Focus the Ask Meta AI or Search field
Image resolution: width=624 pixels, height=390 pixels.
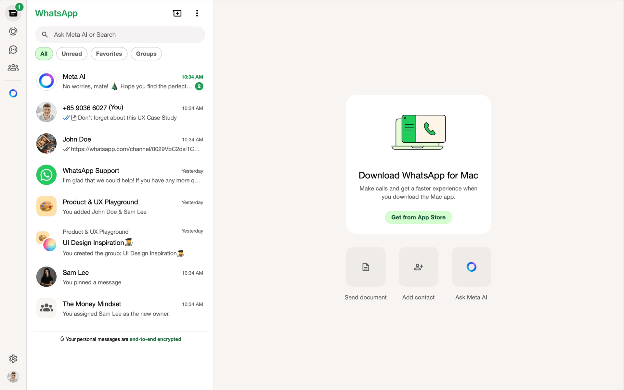point(120,35)
